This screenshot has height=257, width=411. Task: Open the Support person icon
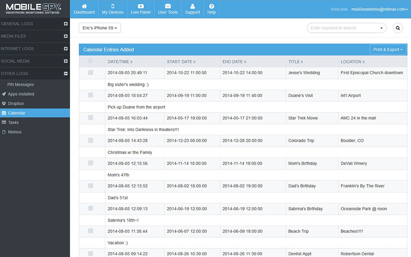pos(193,6)
